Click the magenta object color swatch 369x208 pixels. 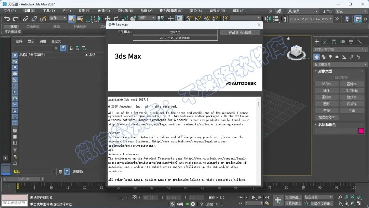[361, 131]
